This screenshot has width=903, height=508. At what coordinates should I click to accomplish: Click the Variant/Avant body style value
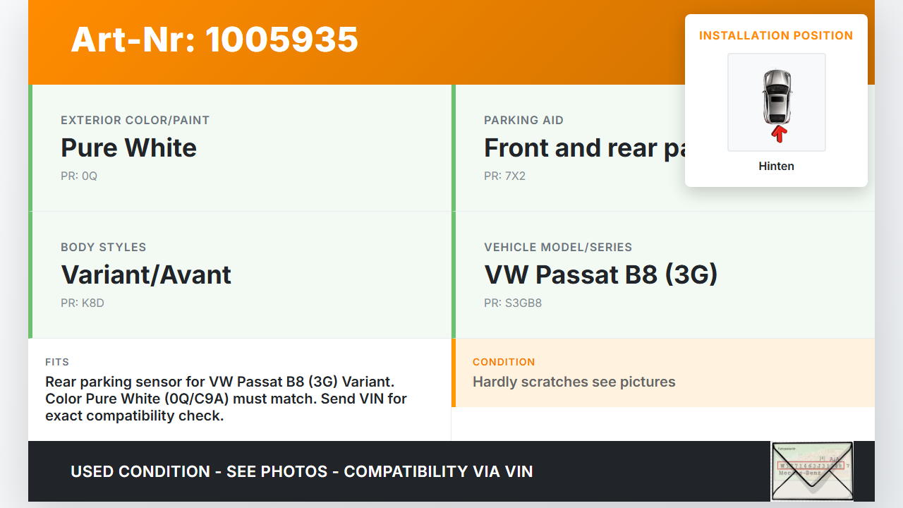point(146,275)
